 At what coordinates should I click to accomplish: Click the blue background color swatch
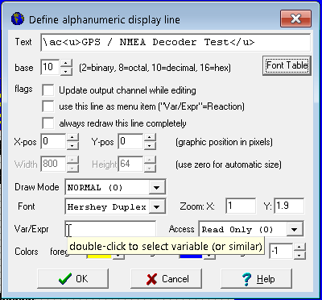[191, 256]
